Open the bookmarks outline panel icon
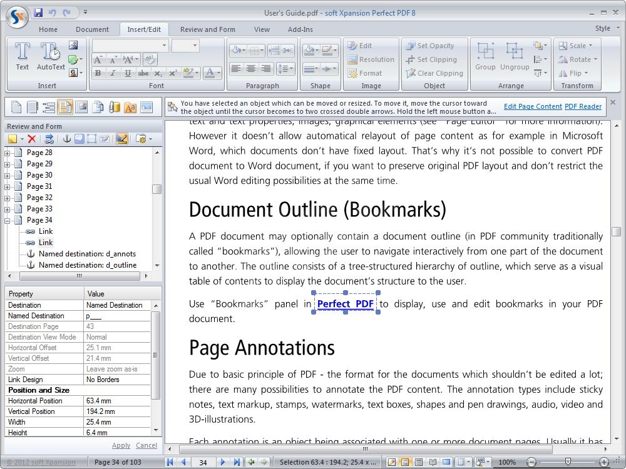The image size is (626, 469). [49, 108]
